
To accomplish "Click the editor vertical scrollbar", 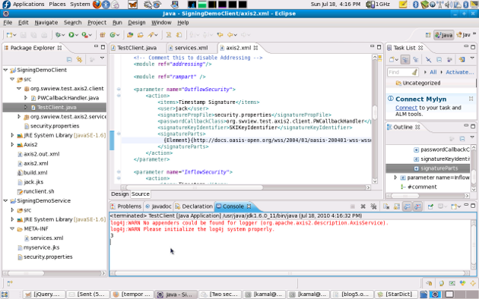I will (375, 112).
